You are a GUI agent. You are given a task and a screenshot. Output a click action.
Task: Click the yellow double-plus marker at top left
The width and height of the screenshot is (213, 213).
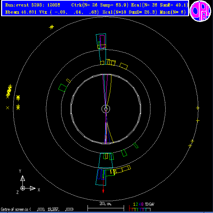coord(51,27)
